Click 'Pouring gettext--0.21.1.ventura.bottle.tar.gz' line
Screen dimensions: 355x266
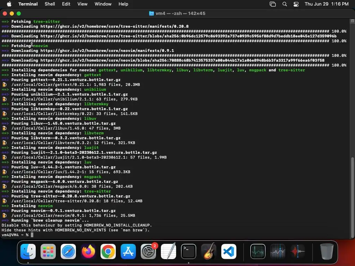point(66,80)
